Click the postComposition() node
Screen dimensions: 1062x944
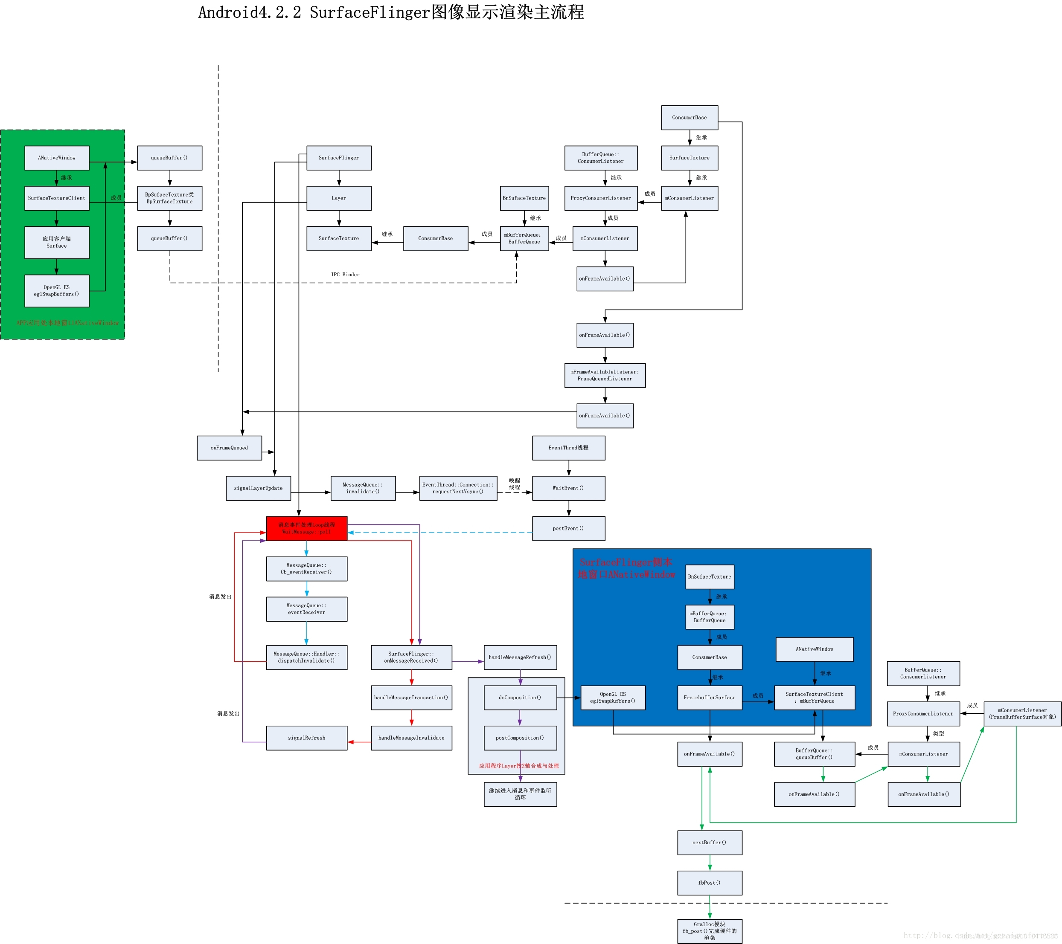[x=520, y=738]
